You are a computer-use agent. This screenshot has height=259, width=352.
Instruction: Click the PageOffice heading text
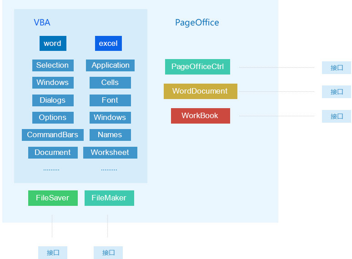pyautogui.click(x=197, y=23)
